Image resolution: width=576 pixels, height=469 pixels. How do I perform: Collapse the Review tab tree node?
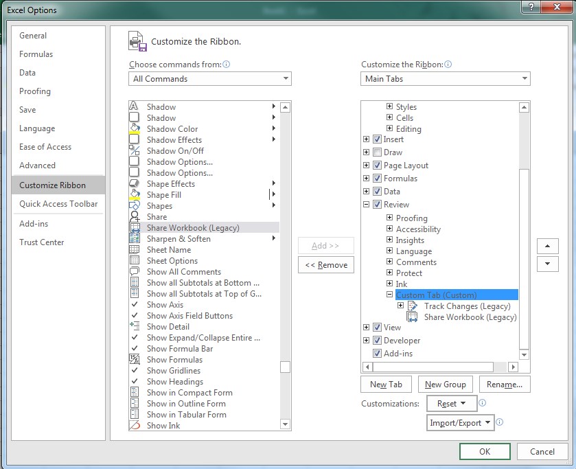coord(366,205)
